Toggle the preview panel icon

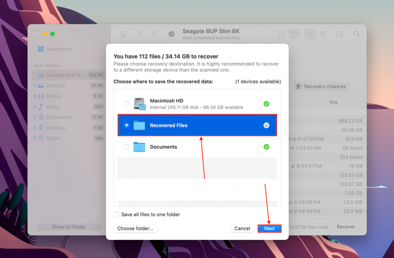(339, 34)
